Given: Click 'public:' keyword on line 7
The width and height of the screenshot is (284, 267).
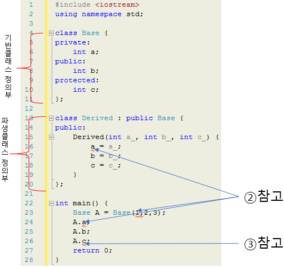Looking at the screenshot, I should pos(70,61).
